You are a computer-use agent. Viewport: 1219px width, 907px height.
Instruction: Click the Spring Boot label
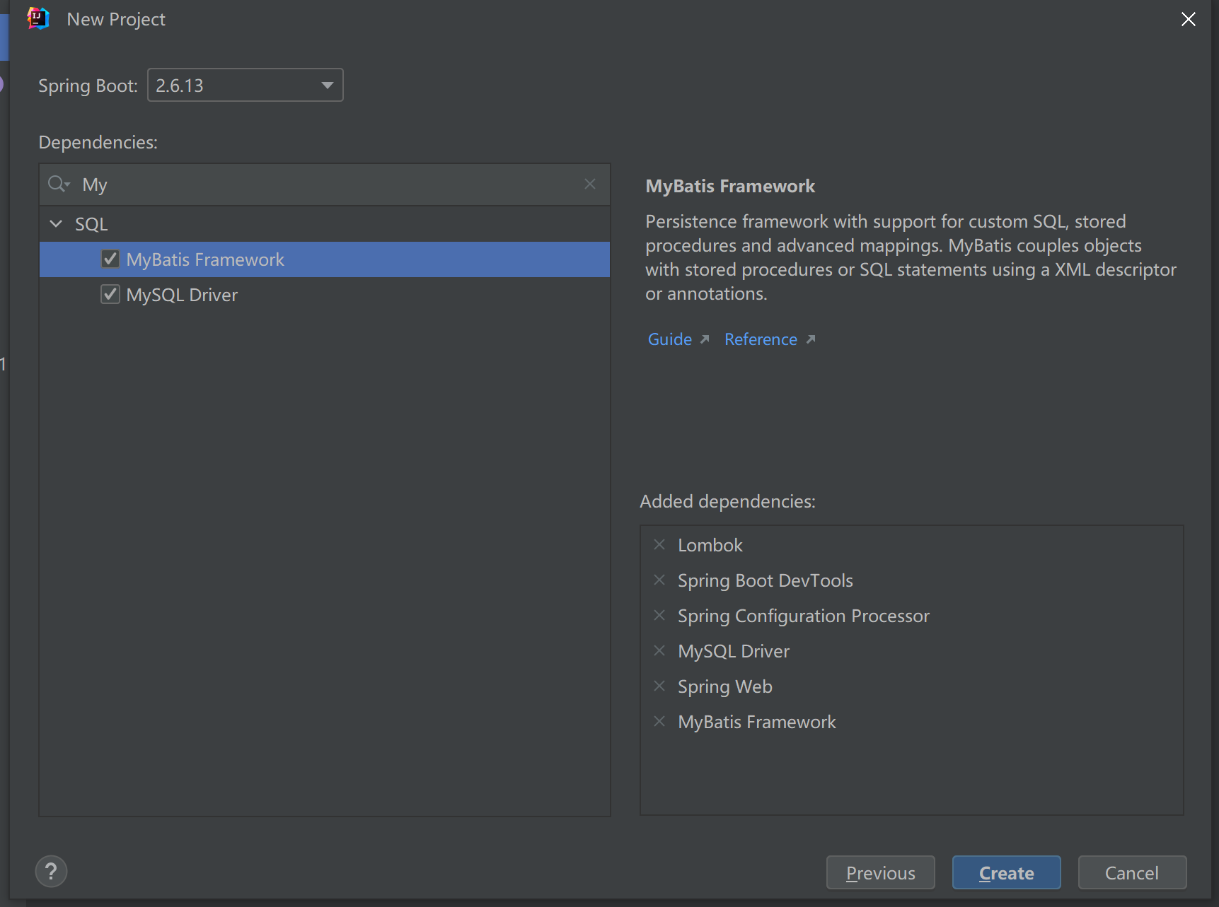[x=88, y=86]
